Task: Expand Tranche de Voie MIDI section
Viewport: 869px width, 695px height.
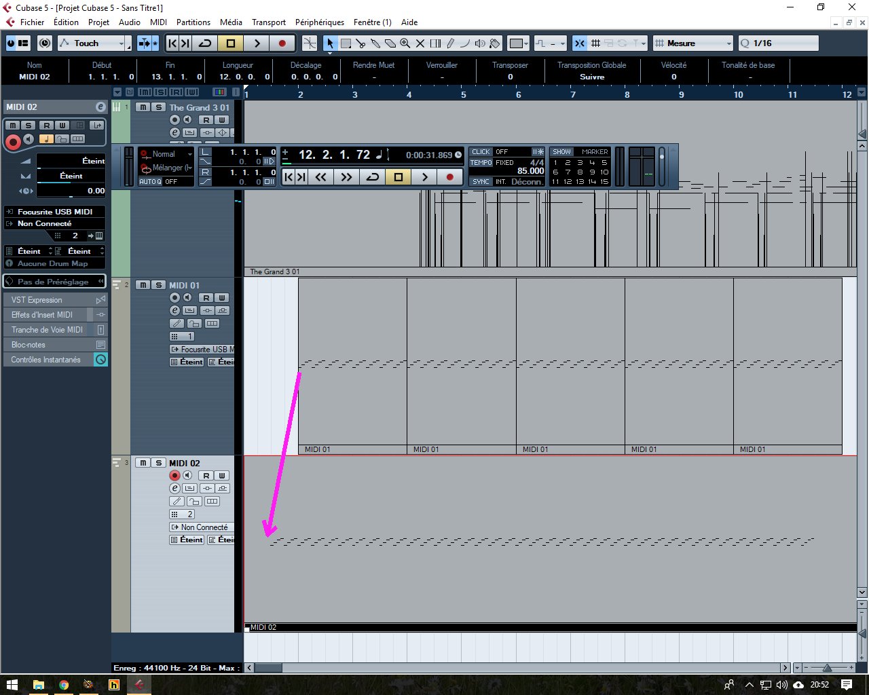Action: point(55,330)
